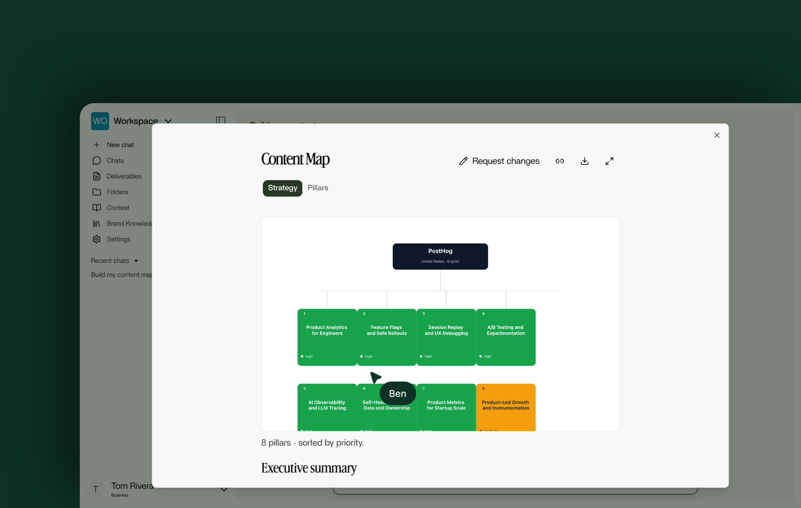Screen dimensions: 801x508
Task: Collapse the Recent chats list
Action: coord(136,261)
